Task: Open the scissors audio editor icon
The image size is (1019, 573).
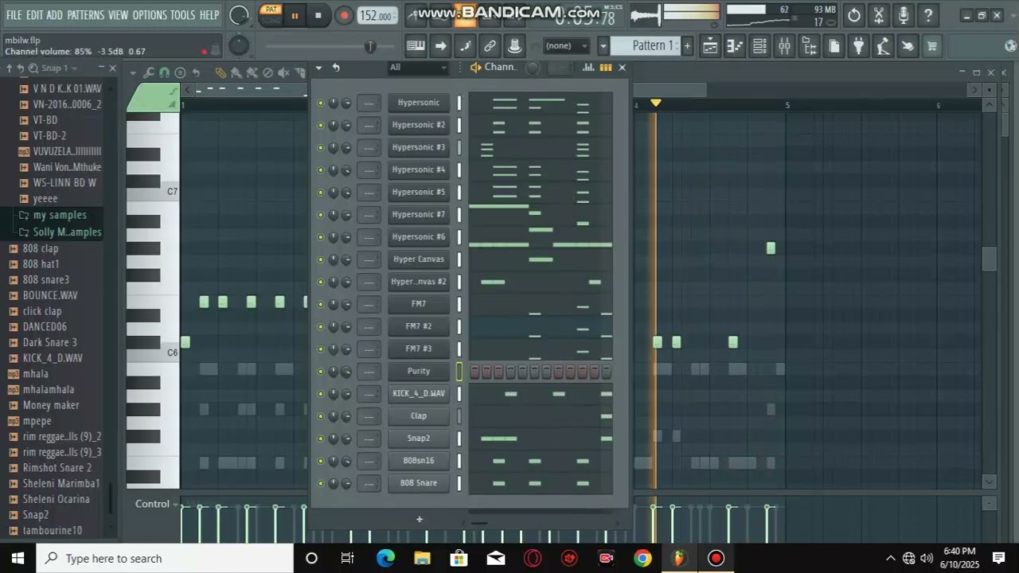Action: click(x=879, y=15)
